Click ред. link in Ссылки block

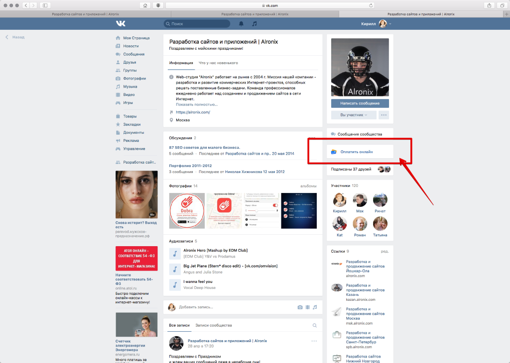[385, 251]
